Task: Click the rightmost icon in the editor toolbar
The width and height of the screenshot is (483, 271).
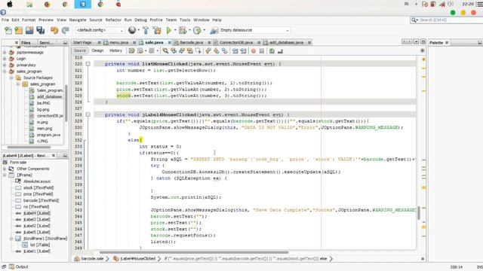Action: (280, 51)
